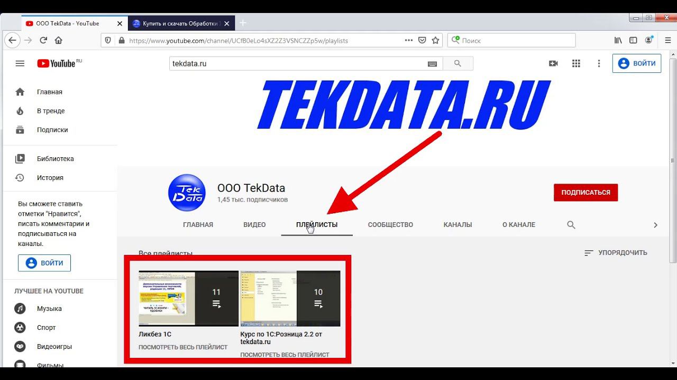Select the ПЛЕЙЛИСТЫ channel tab
The height and width of the screenshot is (380, 677).
pos(317,224)
